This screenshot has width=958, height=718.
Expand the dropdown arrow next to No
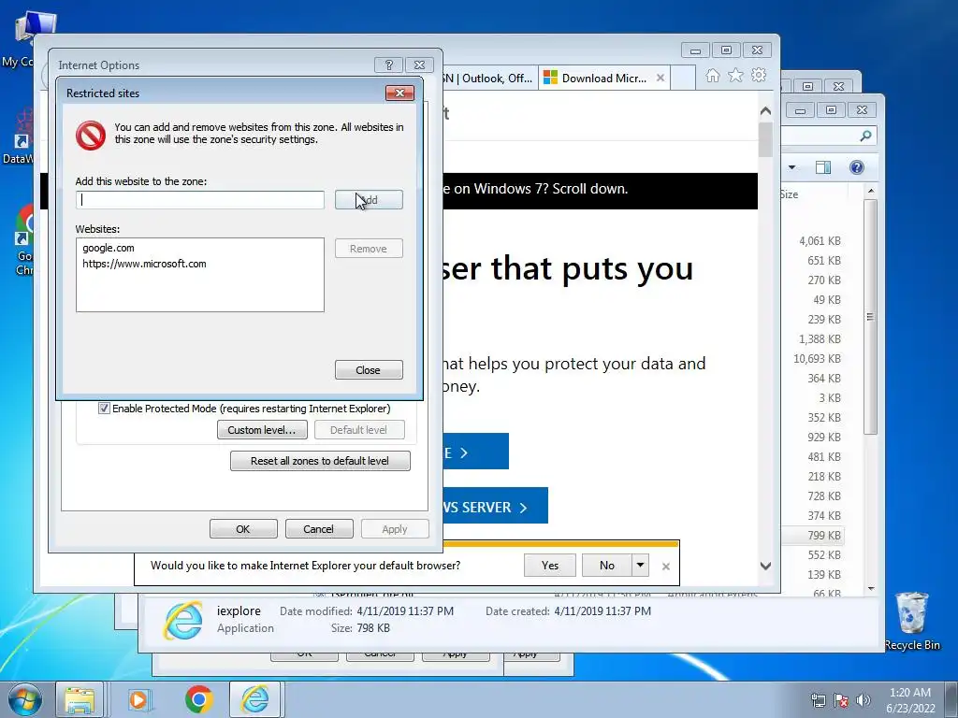tap(640, 566)
